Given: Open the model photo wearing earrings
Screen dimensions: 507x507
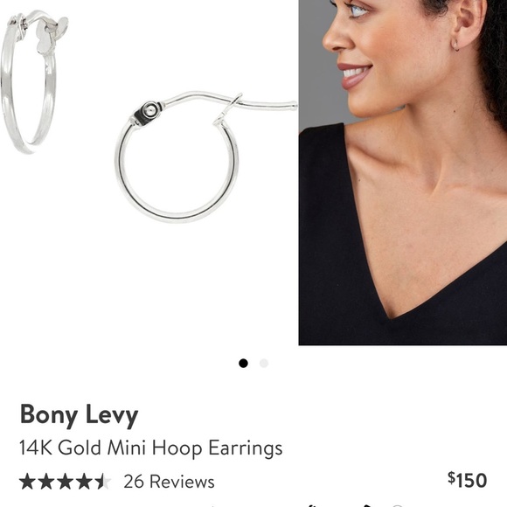Looking at the screenshot, I should click(403, 172).
